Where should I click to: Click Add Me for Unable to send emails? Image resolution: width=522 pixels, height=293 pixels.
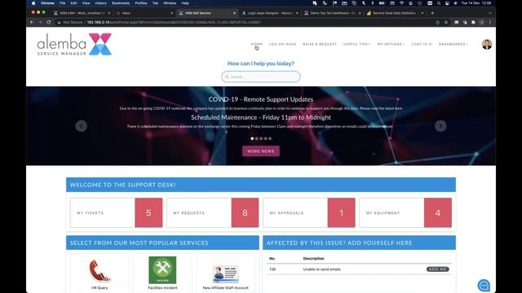point(437,269)
